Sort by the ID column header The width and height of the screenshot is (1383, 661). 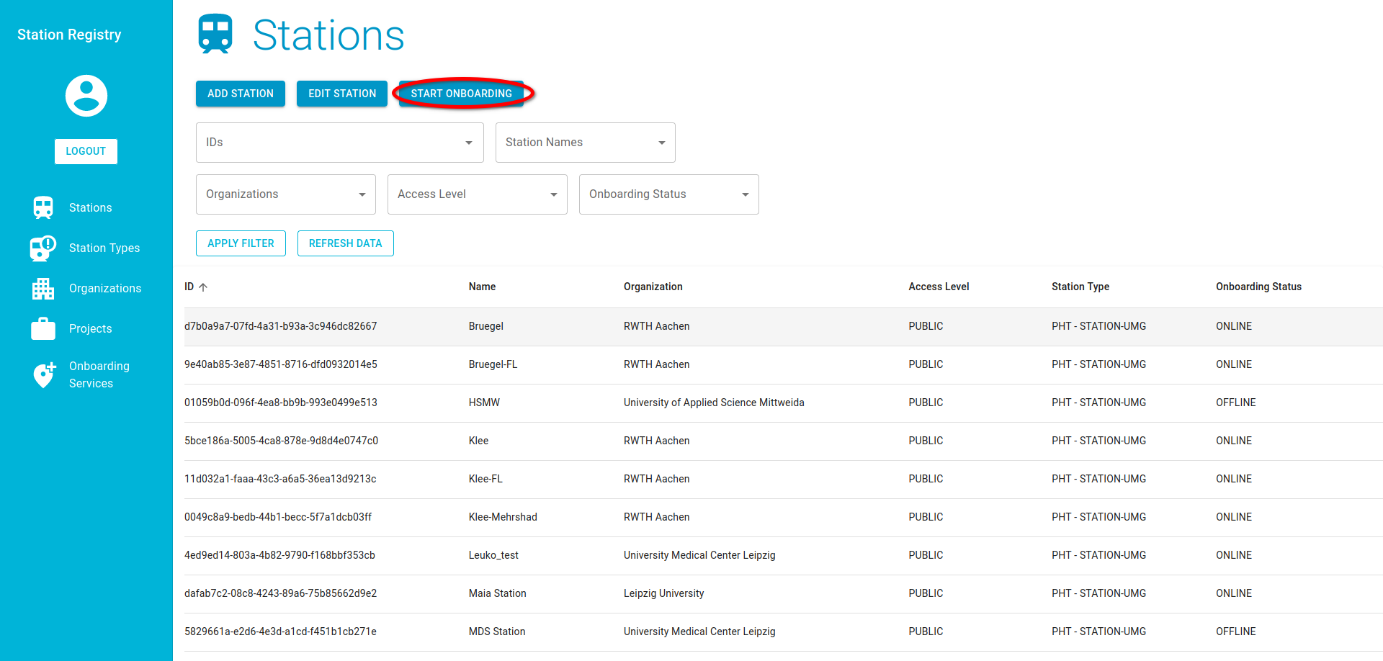pos(189,287)
